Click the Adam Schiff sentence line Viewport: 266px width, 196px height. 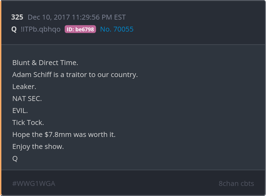[x=75, y=75]
